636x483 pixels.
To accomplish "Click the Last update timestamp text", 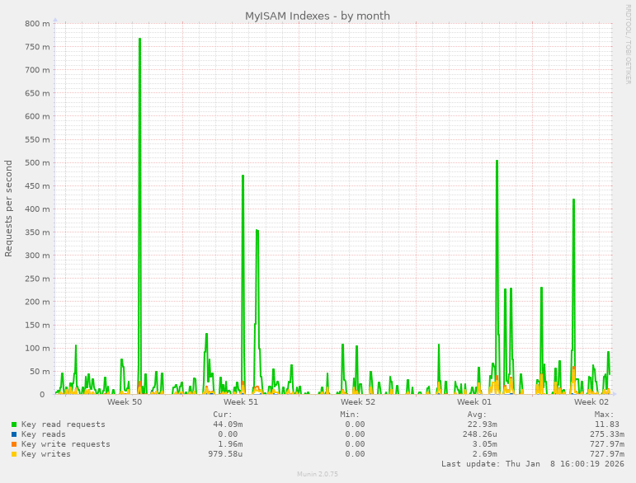I will tap(533, 464).
